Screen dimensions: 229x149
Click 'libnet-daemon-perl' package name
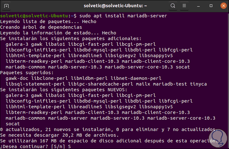point(136,78)
